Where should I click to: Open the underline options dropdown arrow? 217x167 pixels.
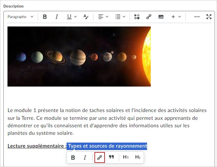(75, 17)
